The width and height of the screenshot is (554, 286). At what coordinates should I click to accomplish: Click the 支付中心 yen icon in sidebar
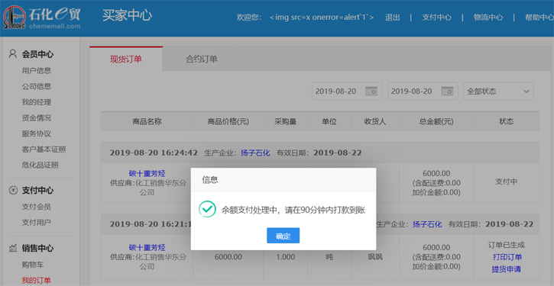(x=13, y=191)
